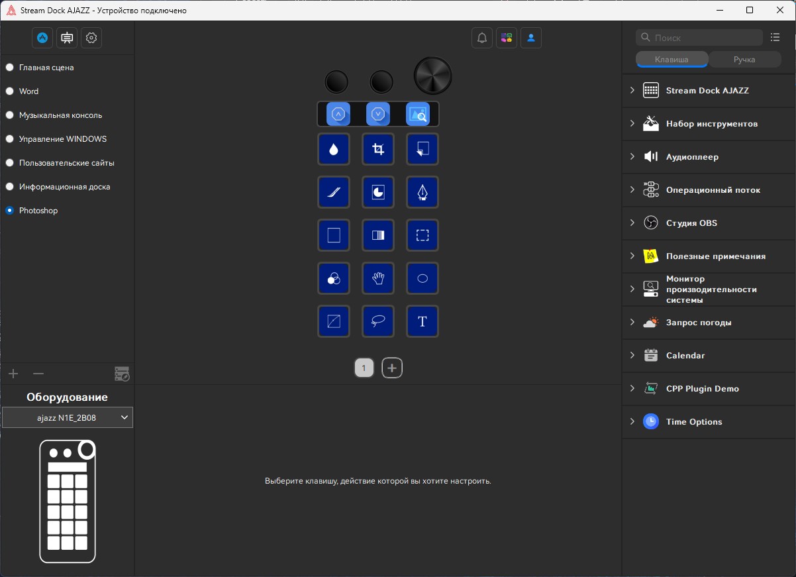The image size is (796, 577).
Task: Switch to the Клавиша tab
Action: [672, 60]
